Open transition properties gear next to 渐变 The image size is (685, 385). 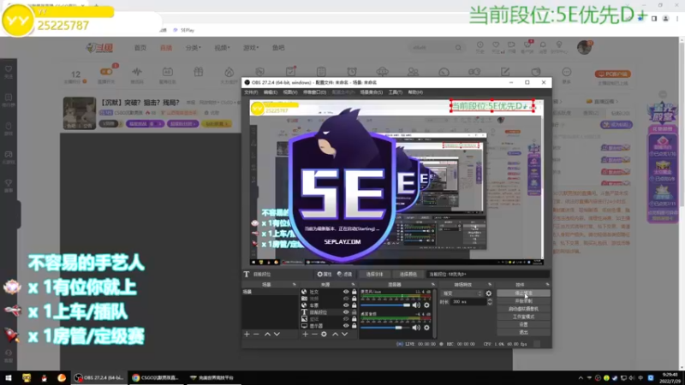point(488,293)
